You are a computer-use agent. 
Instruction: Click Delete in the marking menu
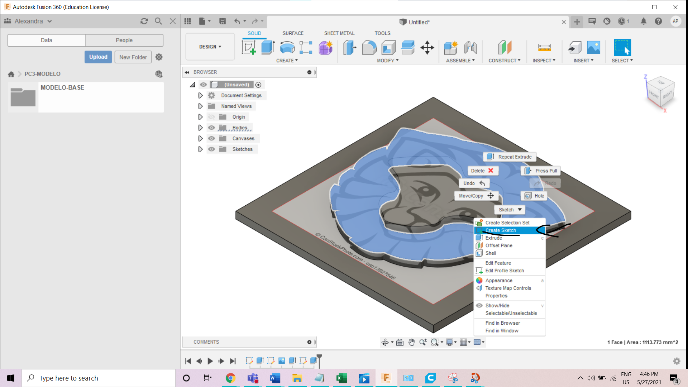pyautogui.click(x=483, y=171)
